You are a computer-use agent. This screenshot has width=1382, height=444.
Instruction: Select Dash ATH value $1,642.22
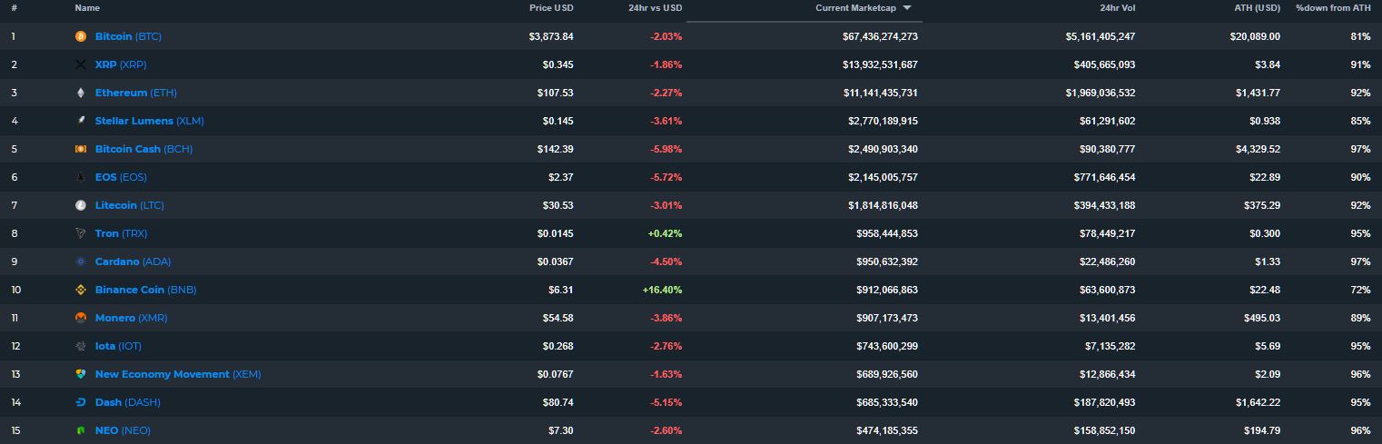coord(1258,402)
